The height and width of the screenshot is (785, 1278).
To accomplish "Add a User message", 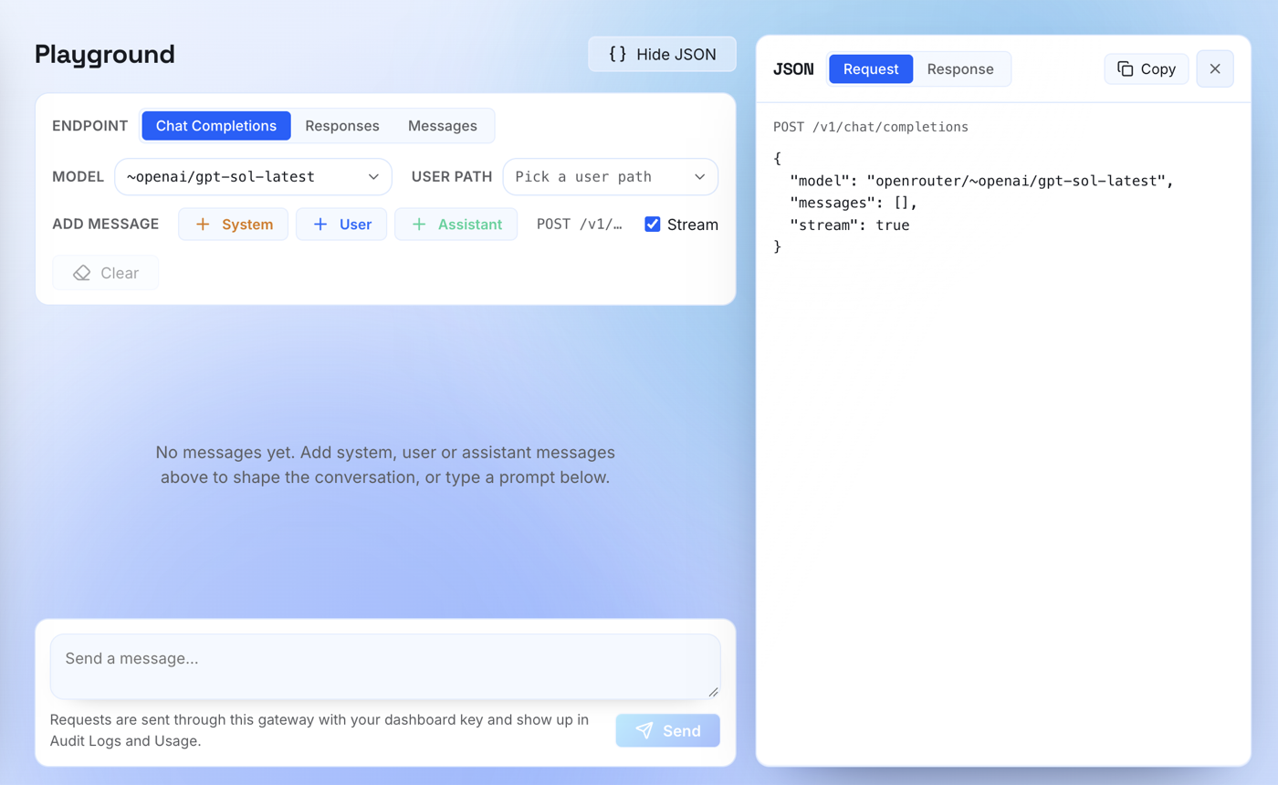I will (x=341, y=225).
